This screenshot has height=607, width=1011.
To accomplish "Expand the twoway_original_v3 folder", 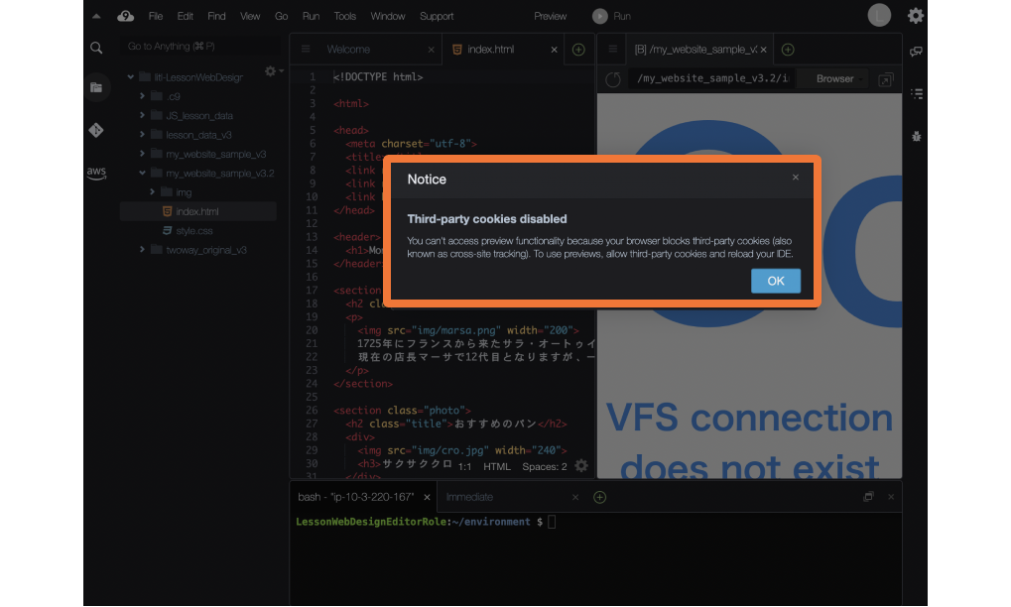I will tap(143, 250).
